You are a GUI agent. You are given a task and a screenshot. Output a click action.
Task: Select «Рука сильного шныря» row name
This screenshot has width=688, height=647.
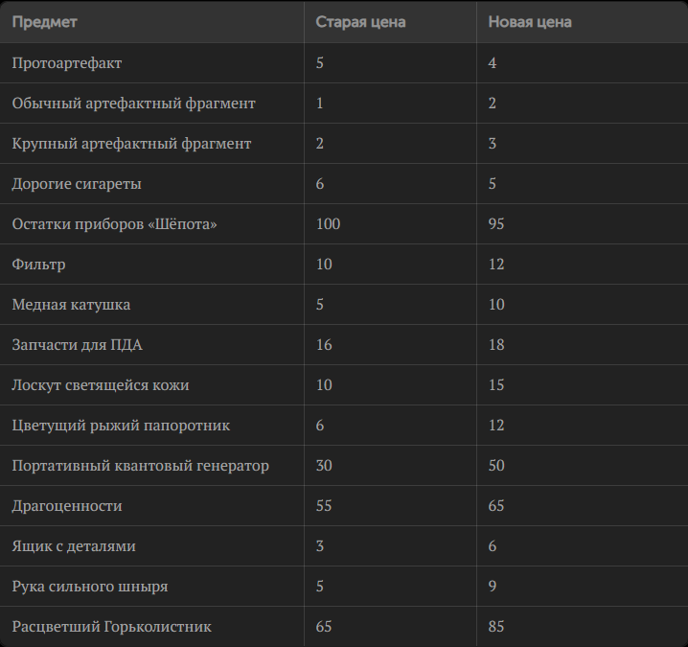pos(90,587)
